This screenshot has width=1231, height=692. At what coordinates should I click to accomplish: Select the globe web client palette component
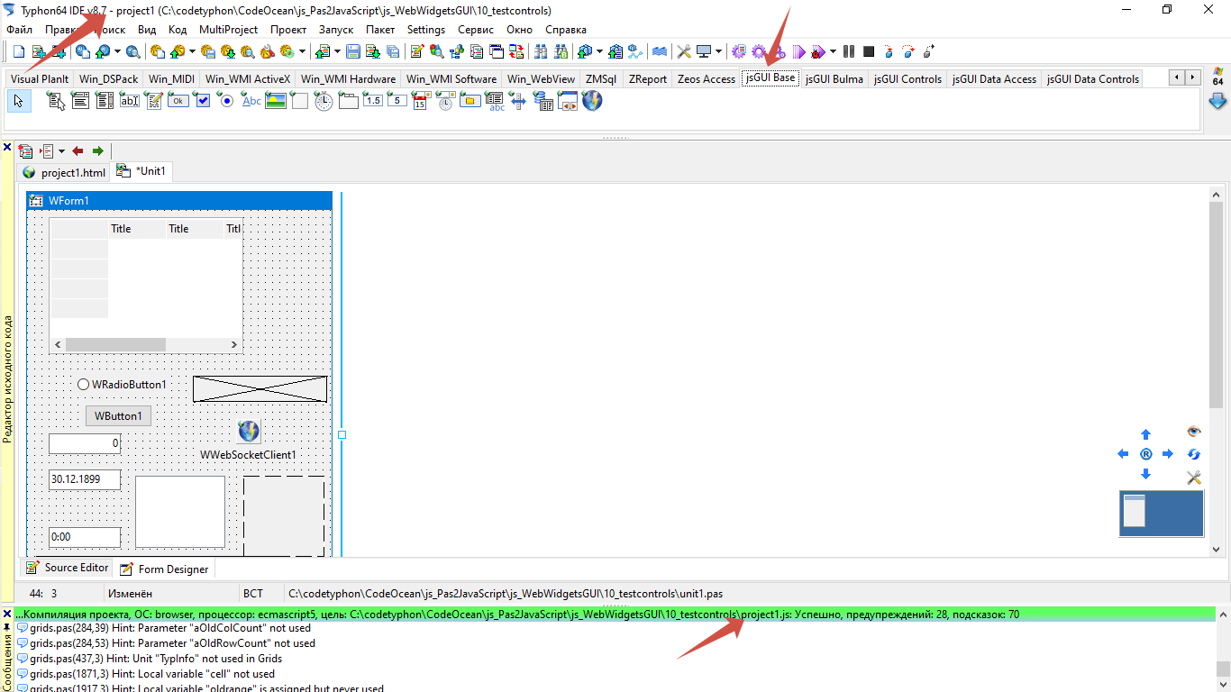pos(592,101)
